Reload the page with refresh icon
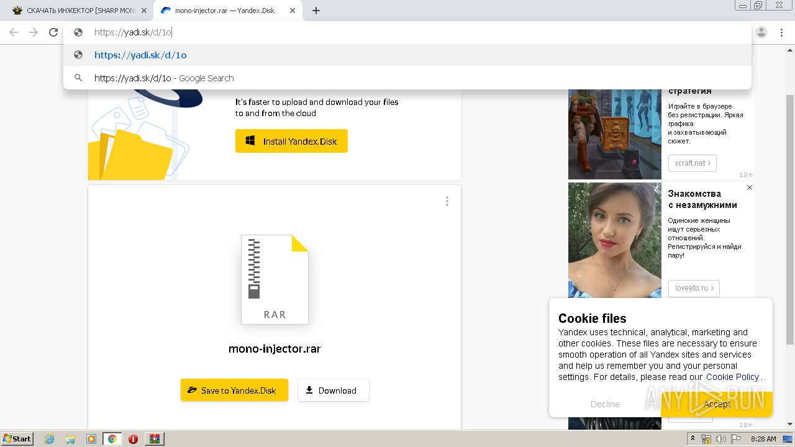795x447 pixels. point(53,32)
